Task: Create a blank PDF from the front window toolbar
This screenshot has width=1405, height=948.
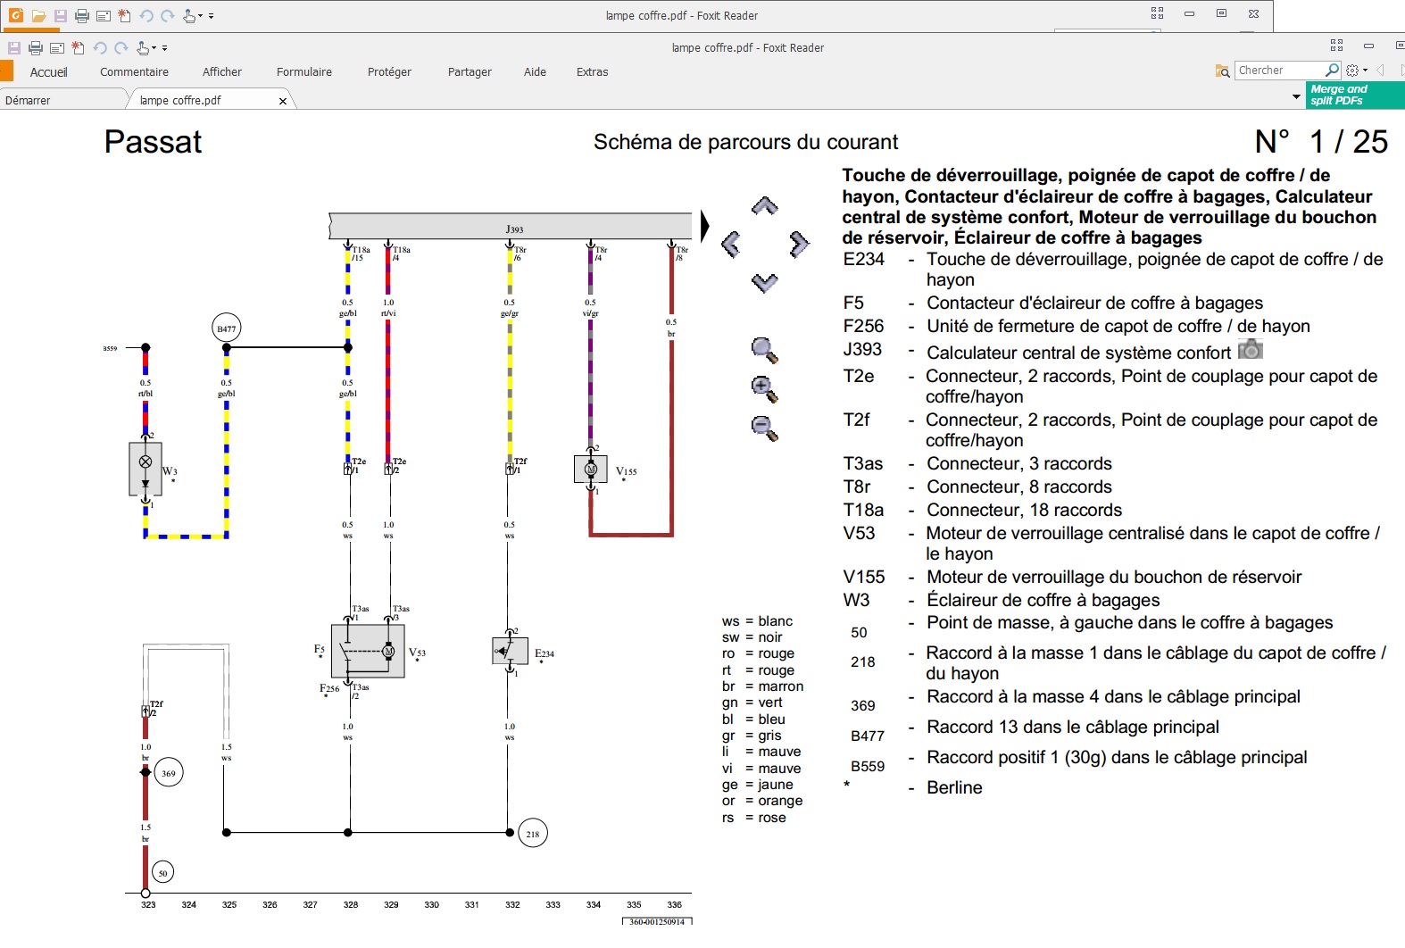Action: click(78, 48)
